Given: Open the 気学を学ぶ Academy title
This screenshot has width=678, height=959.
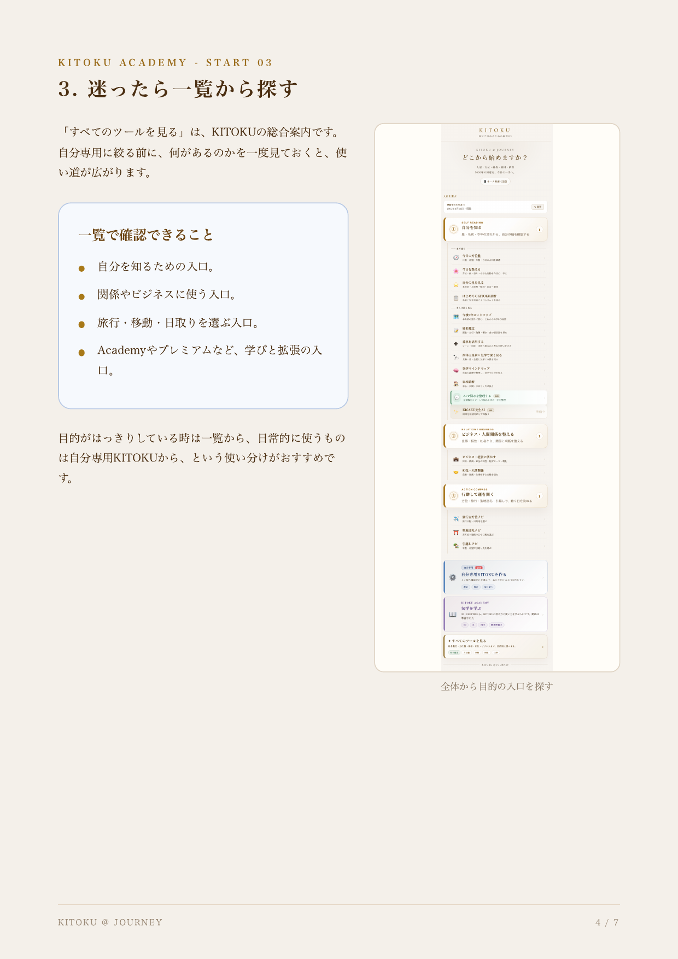Looking at the screenshot, I should click(471, 609).
